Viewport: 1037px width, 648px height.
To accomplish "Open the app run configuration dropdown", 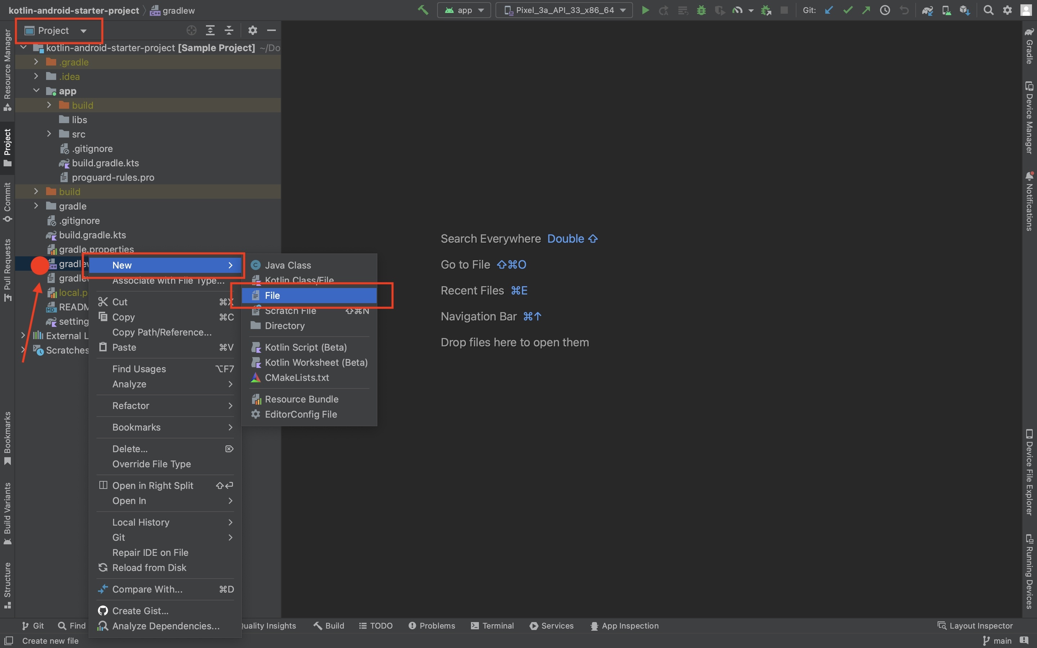I will [x=464, y=10].
